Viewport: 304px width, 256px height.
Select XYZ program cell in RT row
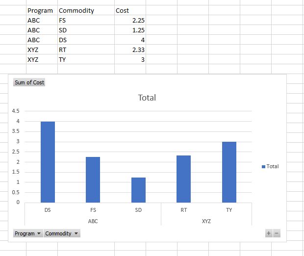(x=42, y=50)
